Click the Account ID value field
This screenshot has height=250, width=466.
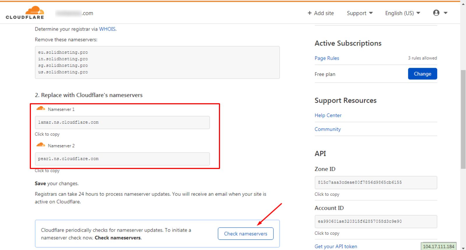click(376, 221)
